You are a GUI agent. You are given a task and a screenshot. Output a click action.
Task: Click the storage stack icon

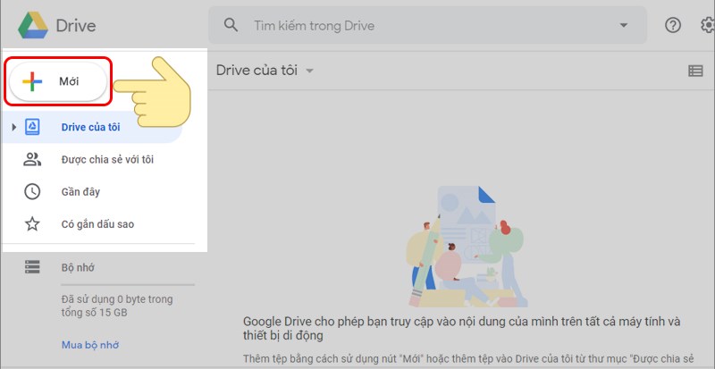coord(32,267)
